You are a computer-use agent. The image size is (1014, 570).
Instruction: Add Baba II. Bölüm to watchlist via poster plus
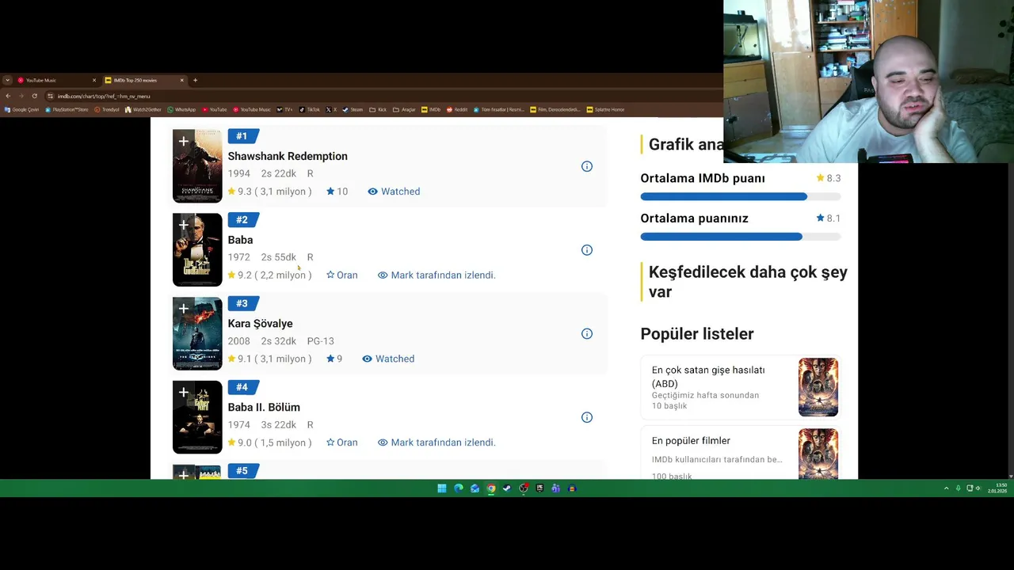(x=183, y=392)
